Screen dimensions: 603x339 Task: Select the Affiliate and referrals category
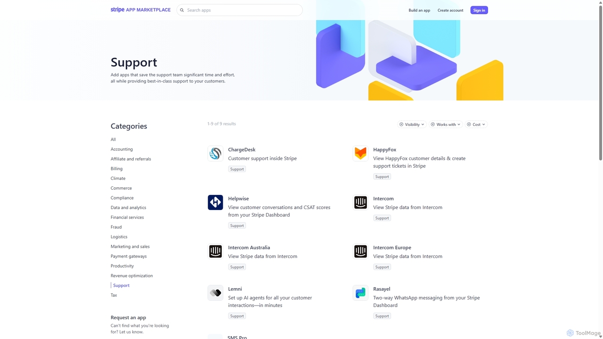[x=131, y=159]
